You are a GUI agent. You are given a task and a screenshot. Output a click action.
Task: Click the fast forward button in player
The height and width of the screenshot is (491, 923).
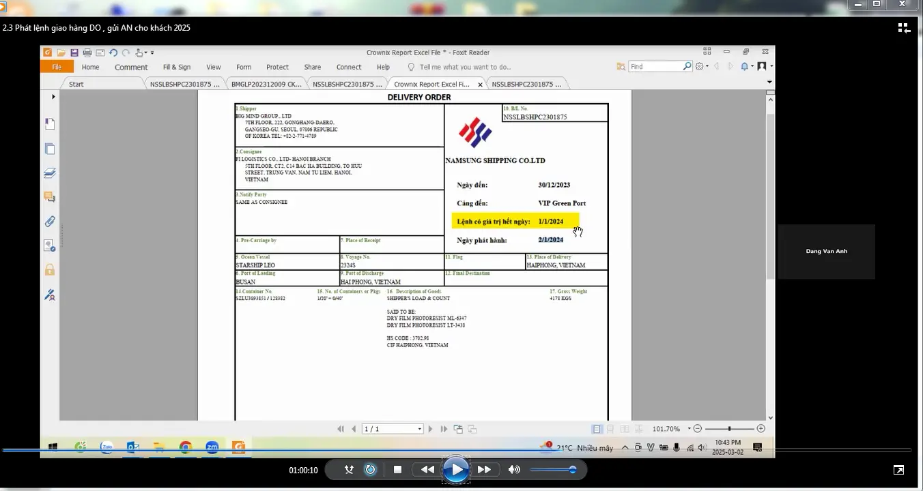(484, 469)
